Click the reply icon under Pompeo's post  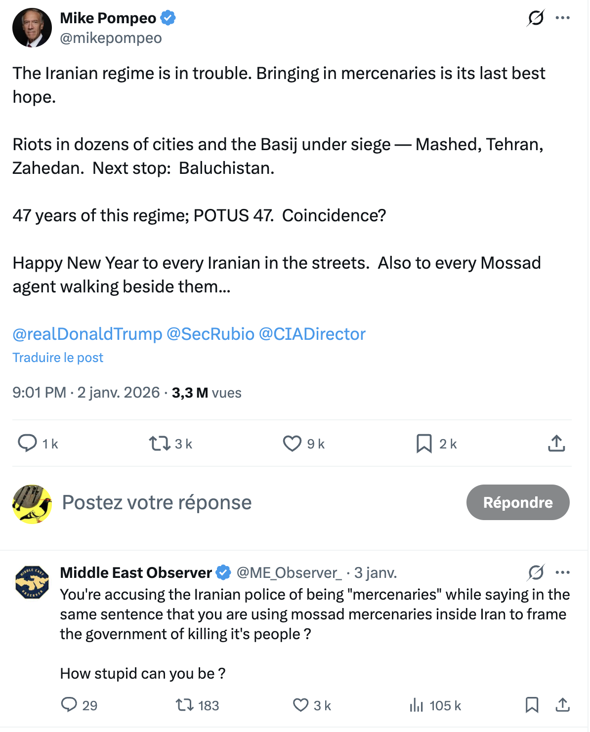[x=28, y=443]
